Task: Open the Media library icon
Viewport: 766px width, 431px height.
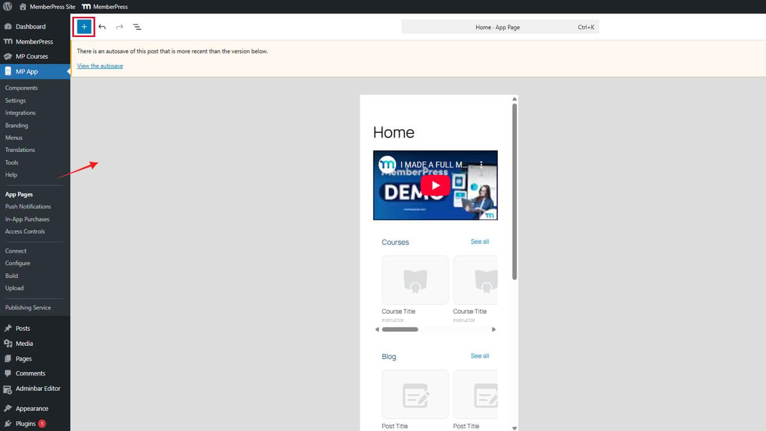Action: click(8, 343)
